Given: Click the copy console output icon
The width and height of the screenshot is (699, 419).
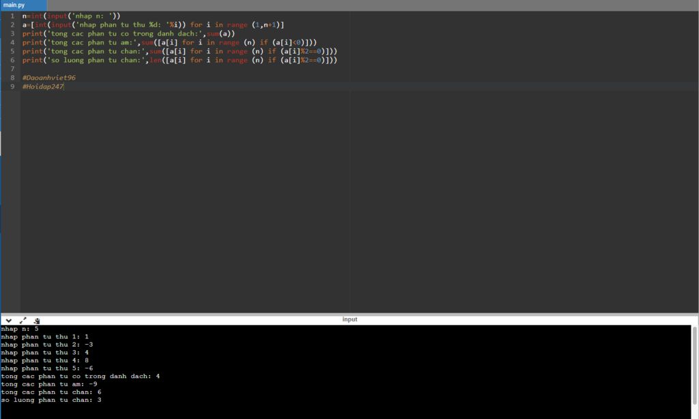Looking at the screenshot, I should 37,321.
